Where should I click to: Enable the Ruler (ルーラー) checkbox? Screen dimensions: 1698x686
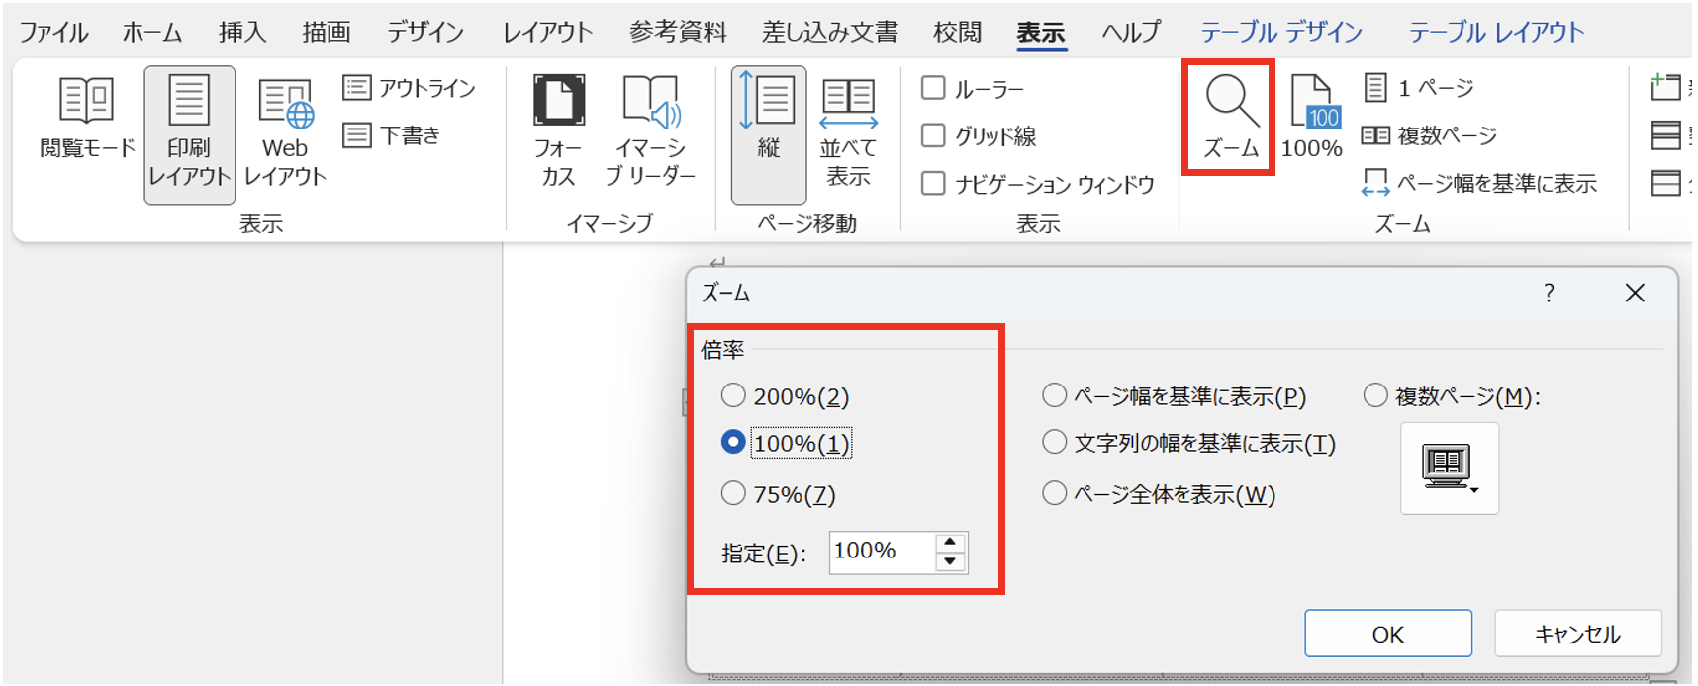pyautogui.click(x=933, y=88)
